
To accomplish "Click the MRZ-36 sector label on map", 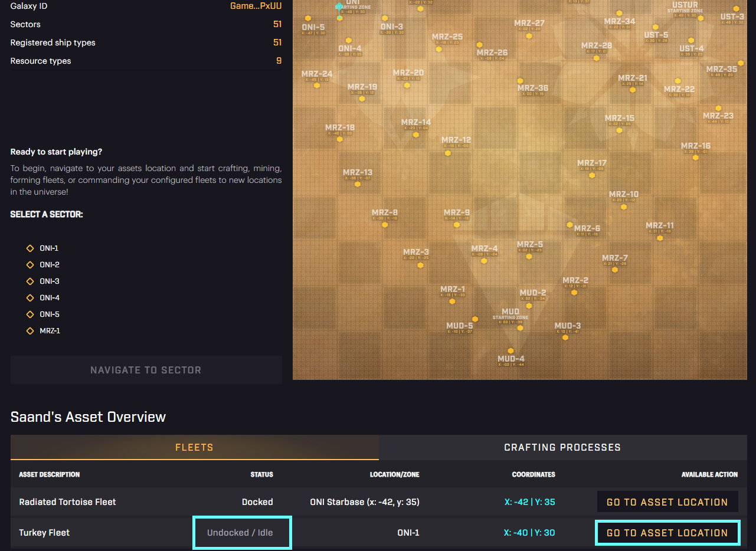I will 533,88.
